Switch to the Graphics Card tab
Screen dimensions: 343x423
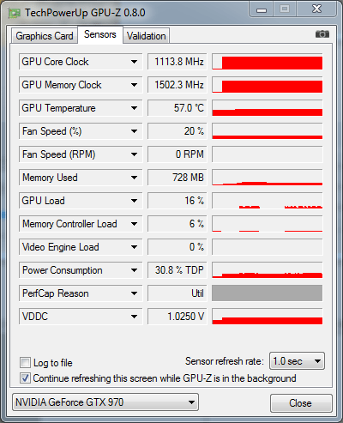(x=45, y=36)
